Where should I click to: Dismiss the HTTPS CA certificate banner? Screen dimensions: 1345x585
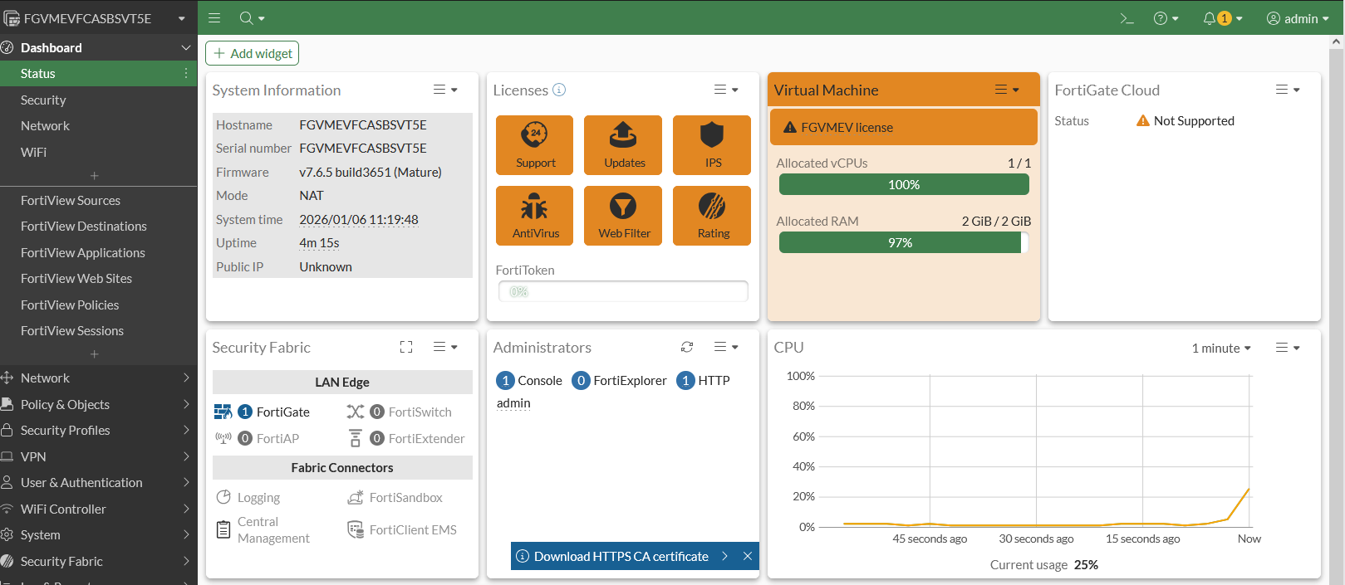click(748, 556)
